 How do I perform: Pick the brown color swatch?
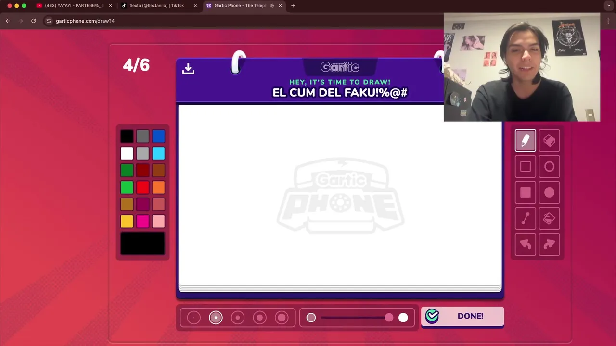coord(158,170)
